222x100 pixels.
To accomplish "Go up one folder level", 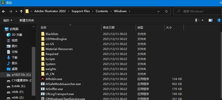I will click(x=21, y=11).
